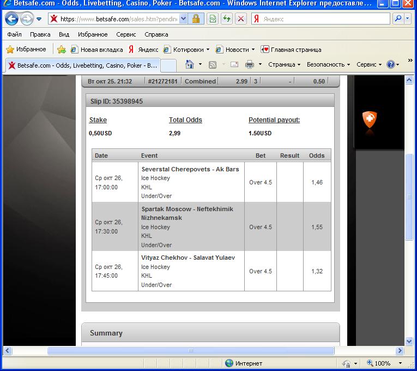Click vertical scrollbar up arrow
The height and width of the screenshot is (371, 417).
tap(409, 80)
